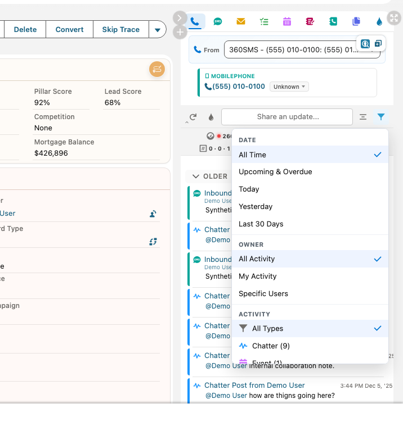Open the Unknown status dropdown
The width and height of the screenshot is (403, 426).
coord(289,87)
